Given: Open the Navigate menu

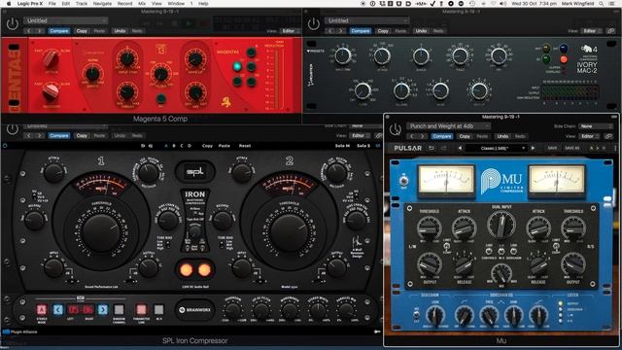Looking at the screenshot, I should 102,4.
